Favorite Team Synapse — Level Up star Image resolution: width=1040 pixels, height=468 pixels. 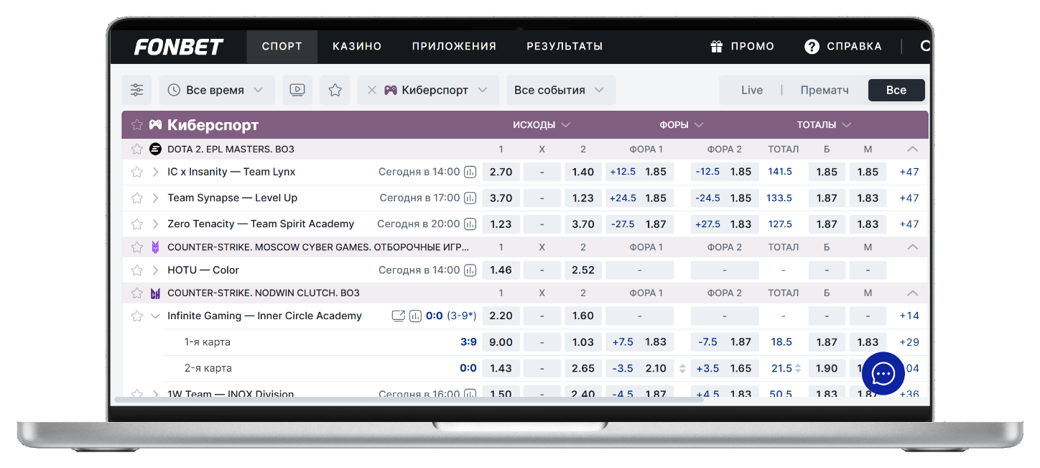pos(136,198)
